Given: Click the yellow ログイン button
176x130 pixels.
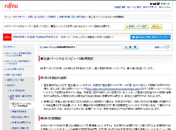Looking at the screenshot, I should [156, 26].
